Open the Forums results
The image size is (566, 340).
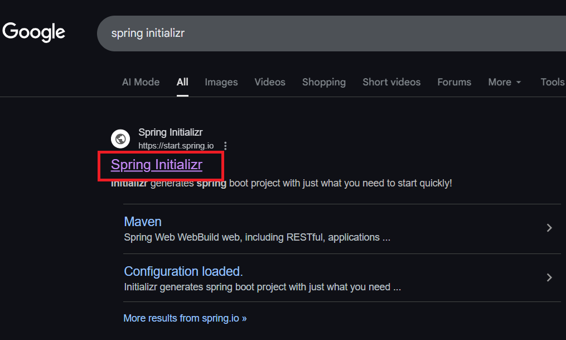(x=454, y=82)
